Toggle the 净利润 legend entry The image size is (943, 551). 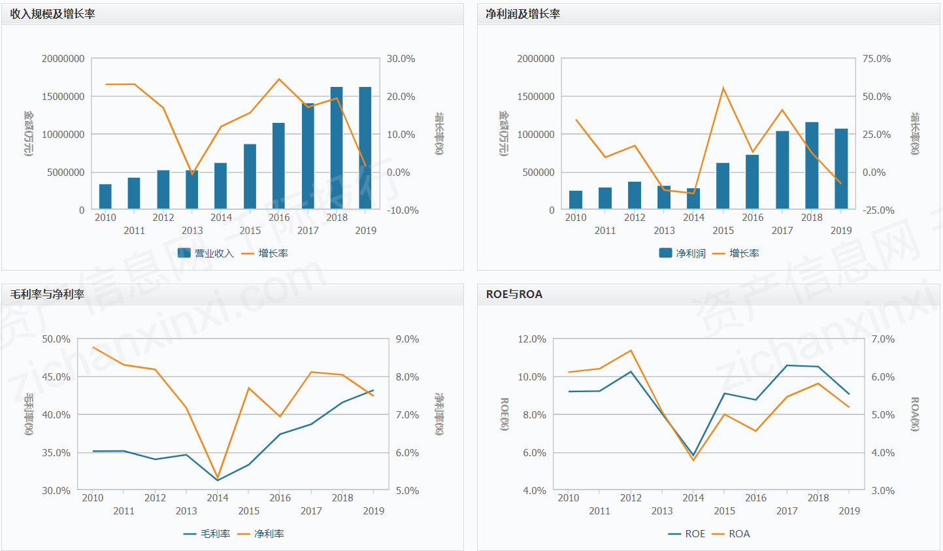[x=682, y=253]
